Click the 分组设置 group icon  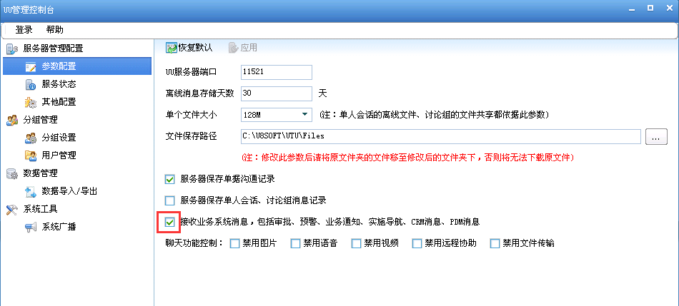30,138
